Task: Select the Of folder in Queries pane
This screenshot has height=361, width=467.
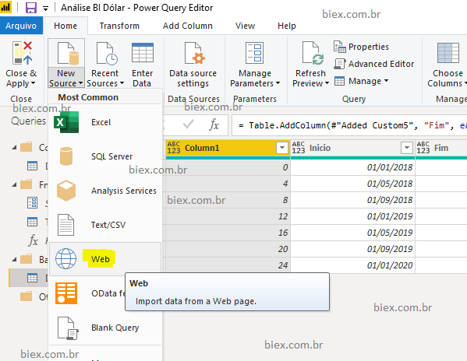Action: [x=34, y=296]
